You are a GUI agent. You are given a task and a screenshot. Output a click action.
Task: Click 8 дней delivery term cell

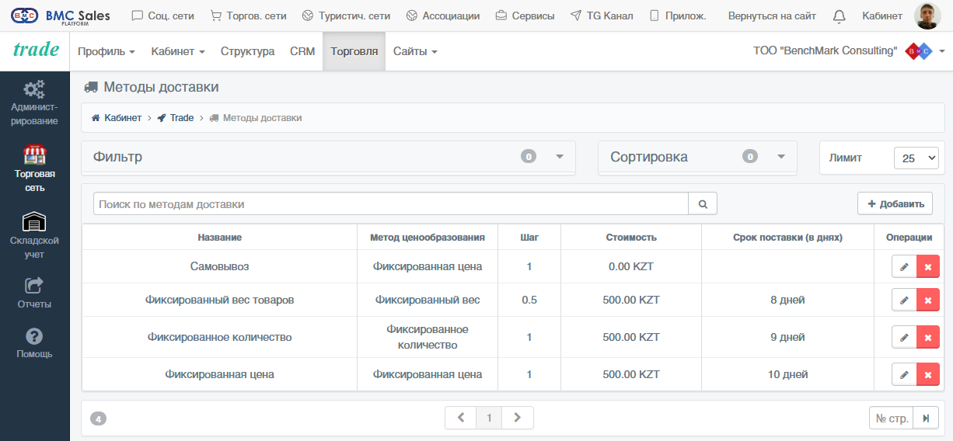point(788,300)
